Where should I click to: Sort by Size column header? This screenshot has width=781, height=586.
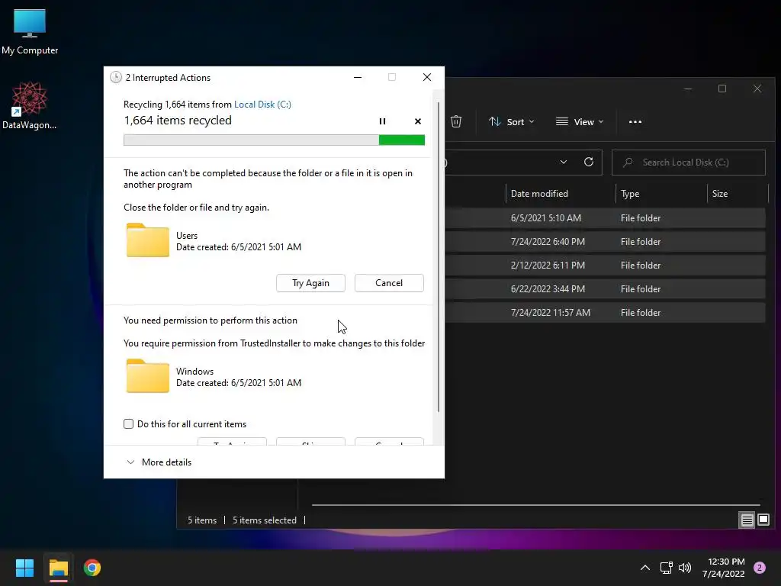pyautogui.click(x=738, y=194)
